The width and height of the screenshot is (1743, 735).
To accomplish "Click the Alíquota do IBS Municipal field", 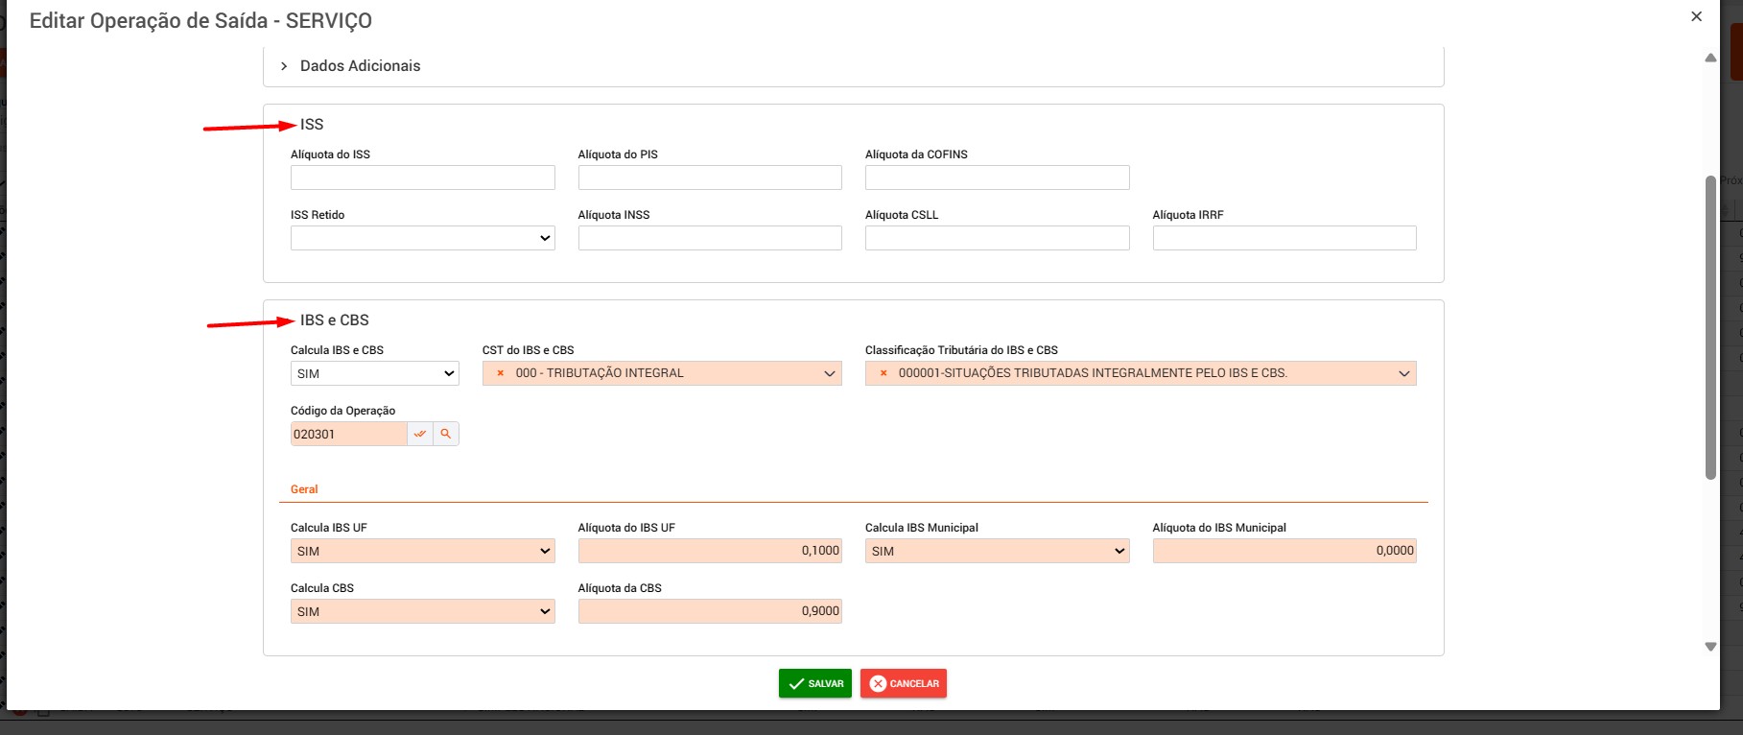I will pos(1284,551).
